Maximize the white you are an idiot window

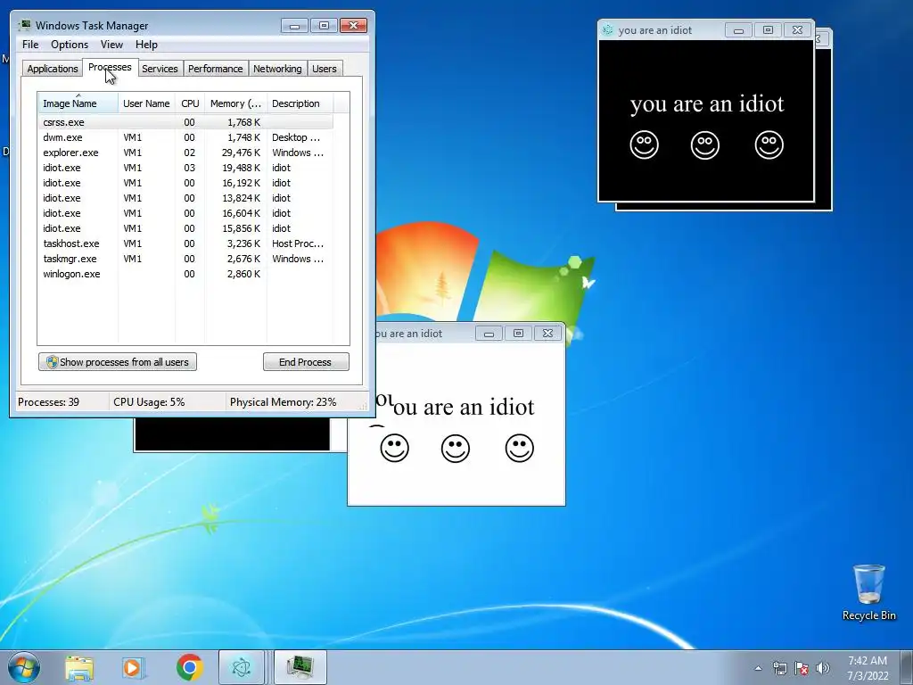tap(518, 334)
